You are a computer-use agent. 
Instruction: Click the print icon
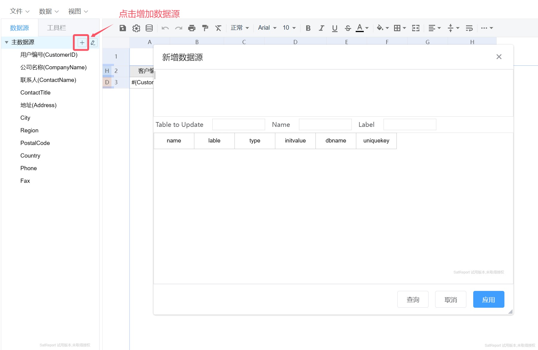192,28
